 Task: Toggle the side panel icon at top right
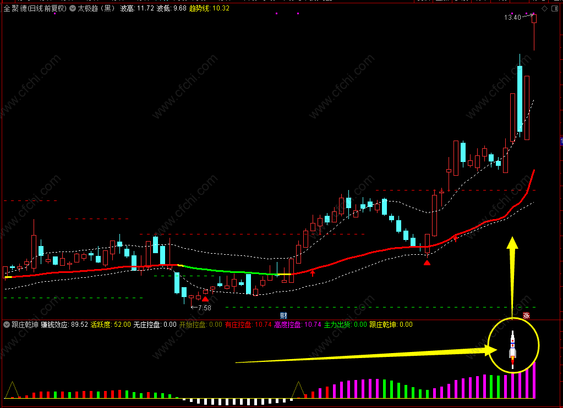(x=555, y=9)
